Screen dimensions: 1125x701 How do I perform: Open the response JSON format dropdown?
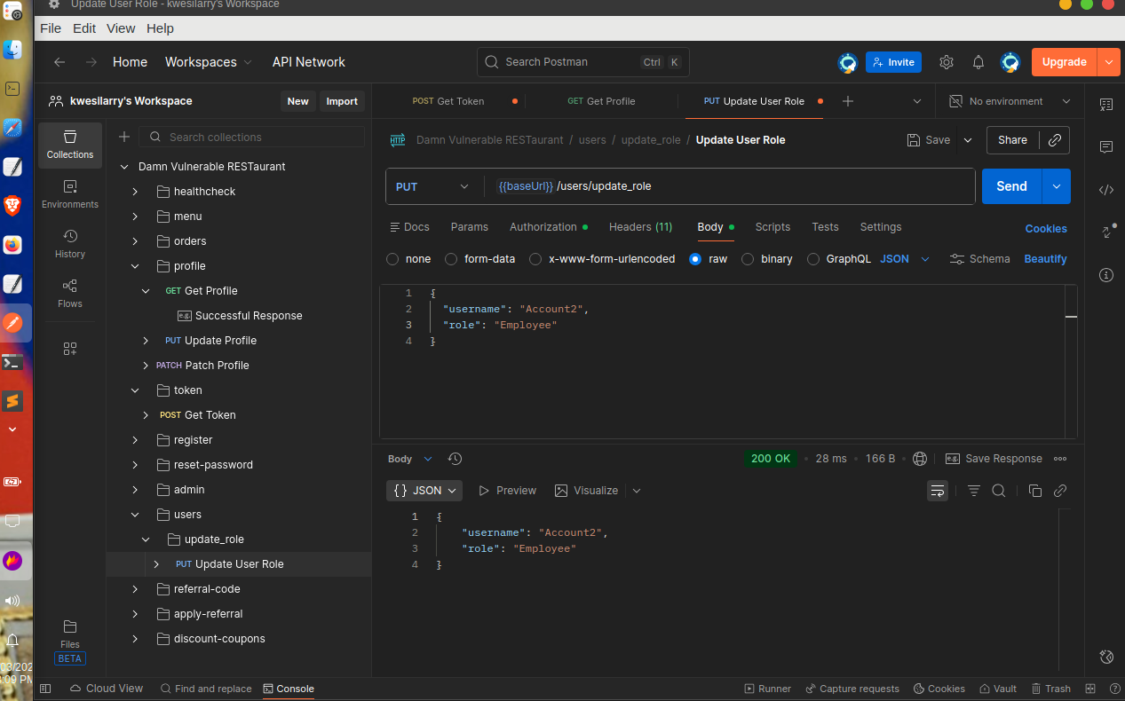tap(425, 491)
